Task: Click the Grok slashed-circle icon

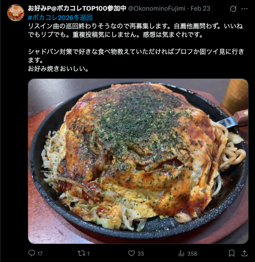Action: coord(233,9)
